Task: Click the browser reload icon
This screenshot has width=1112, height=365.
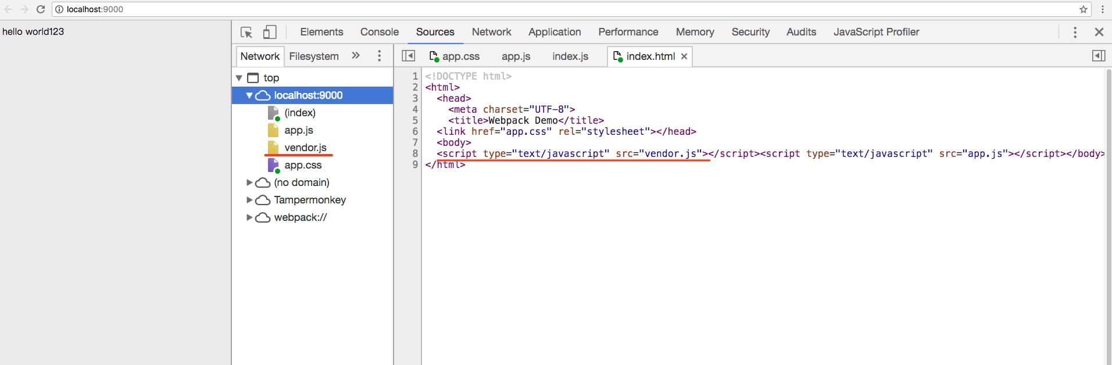Action: 41,9
